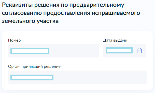Click empty gray space in the Номер field

click(x=74, y=51)
